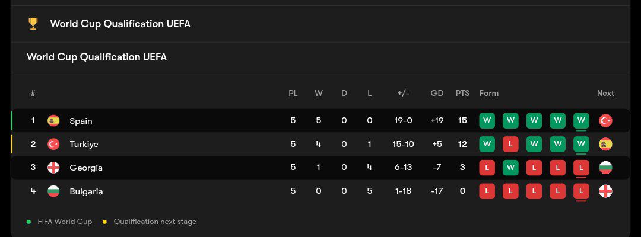This screenshot has height=237, width=641.
Task: Select the Turkiye team name
Action: 84,144
